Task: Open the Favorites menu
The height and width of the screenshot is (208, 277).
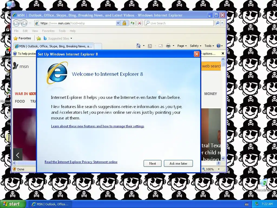Action: click(x=48, y=31)
